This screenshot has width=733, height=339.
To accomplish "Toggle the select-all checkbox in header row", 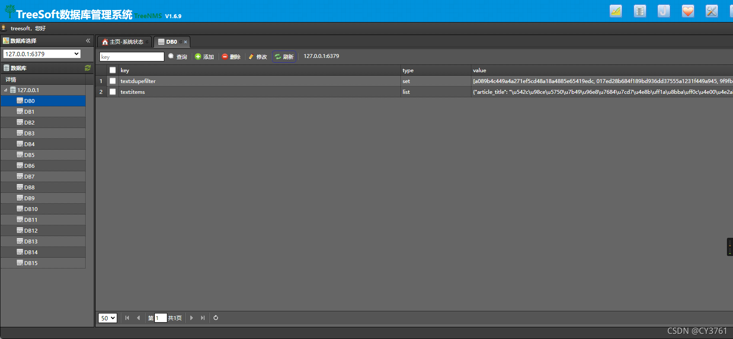I will coord(112,70).
